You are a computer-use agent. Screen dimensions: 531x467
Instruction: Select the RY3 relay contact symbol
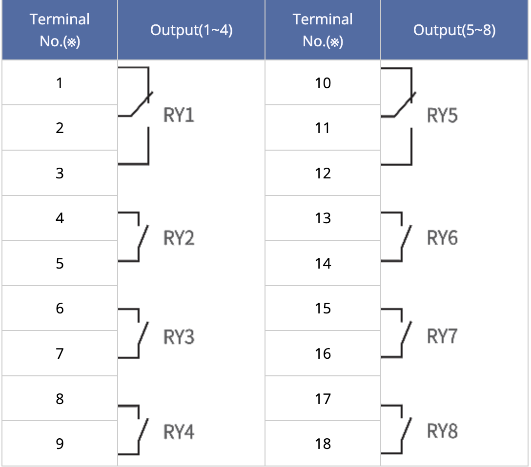(x=133, y=333)
